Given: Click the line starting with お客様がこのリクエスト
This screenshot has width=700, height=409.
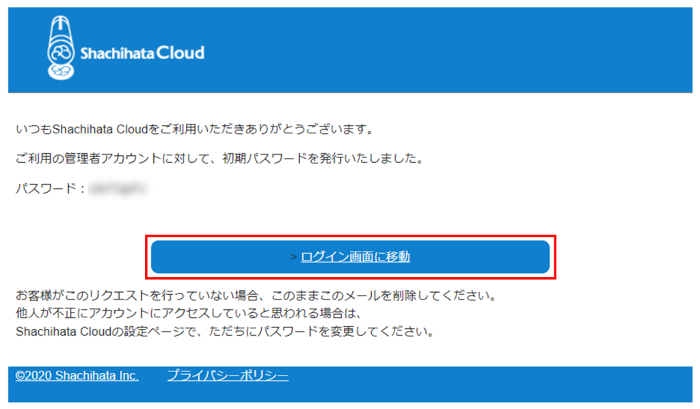Looking at the screenshot, I should (x=256, y=295).
